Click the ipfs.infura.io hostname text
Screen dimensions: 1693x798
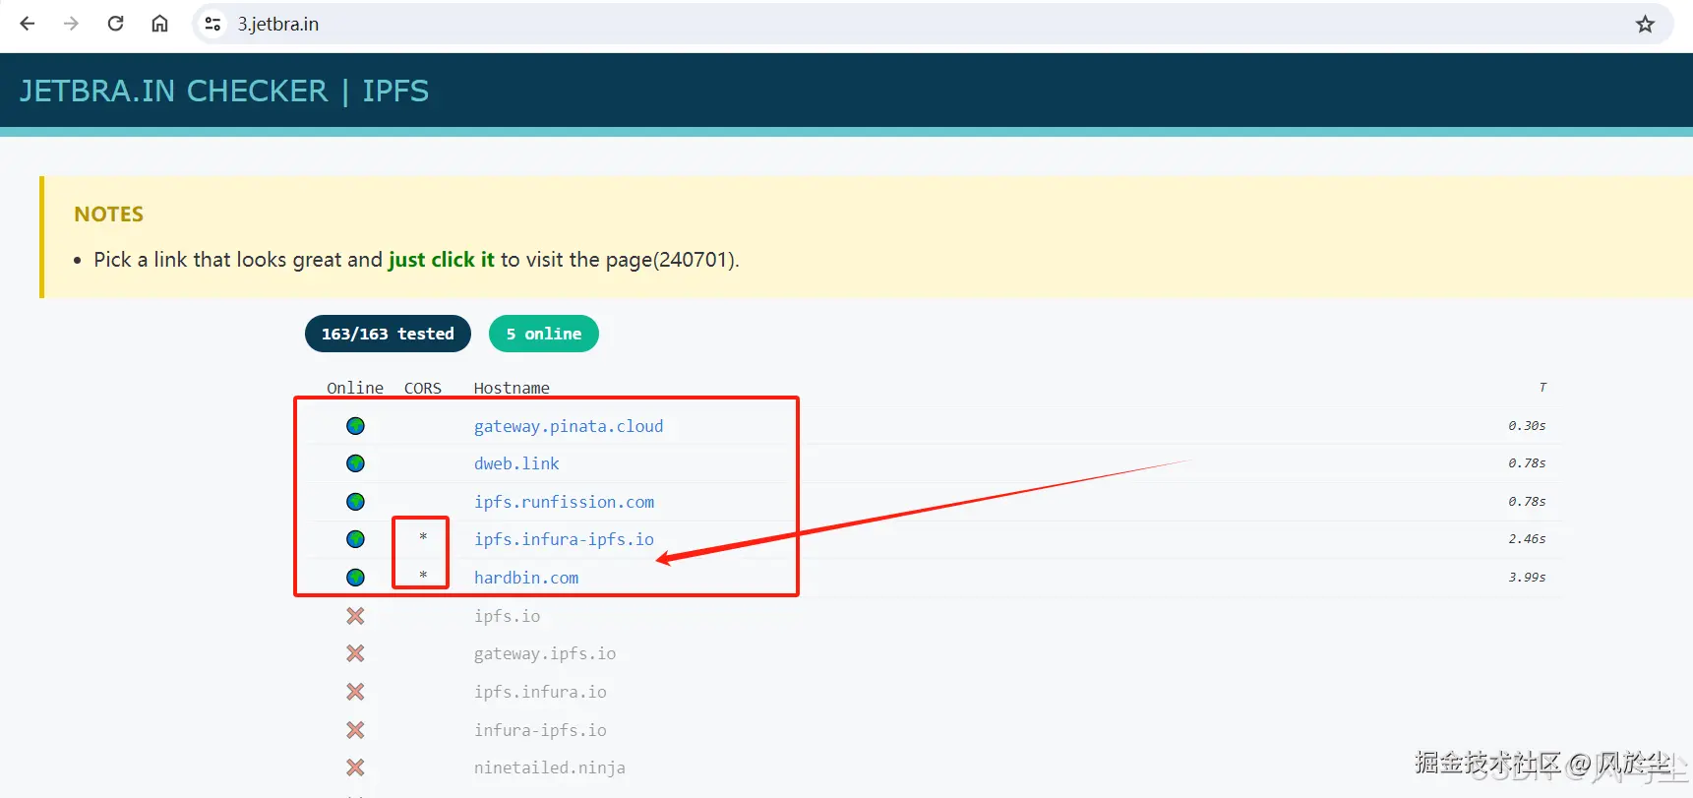[x=540, y=692]
